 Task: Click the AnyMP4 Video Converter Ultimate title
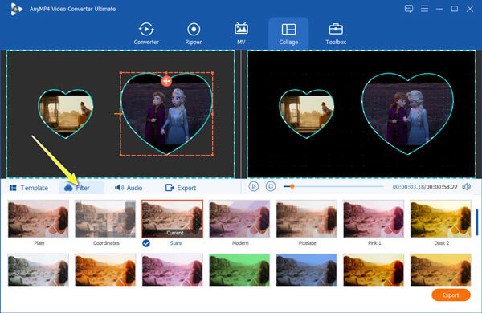click(72, 9)
